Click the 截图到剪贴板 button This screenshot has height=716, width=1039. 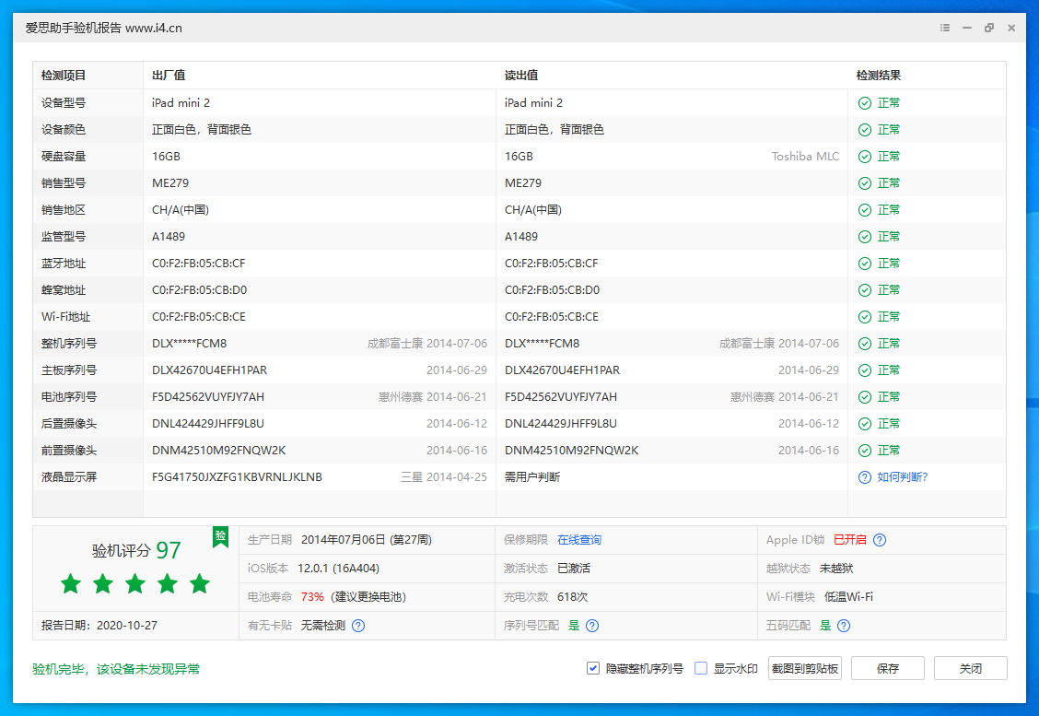point(802,668)
